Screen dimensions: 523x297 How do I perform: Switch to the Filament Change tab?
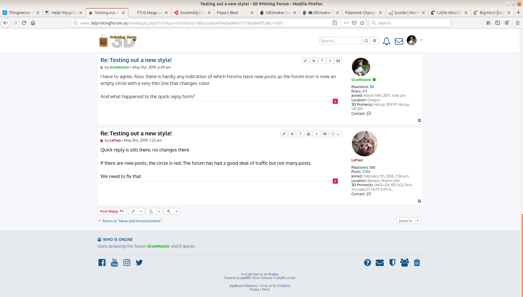pos(360,13)
